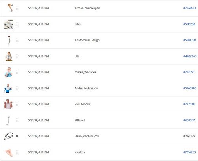Viewport: 198px width, 161px height.
Task: Open the options menu for littlebell row
Action: [x=17, y=120]
